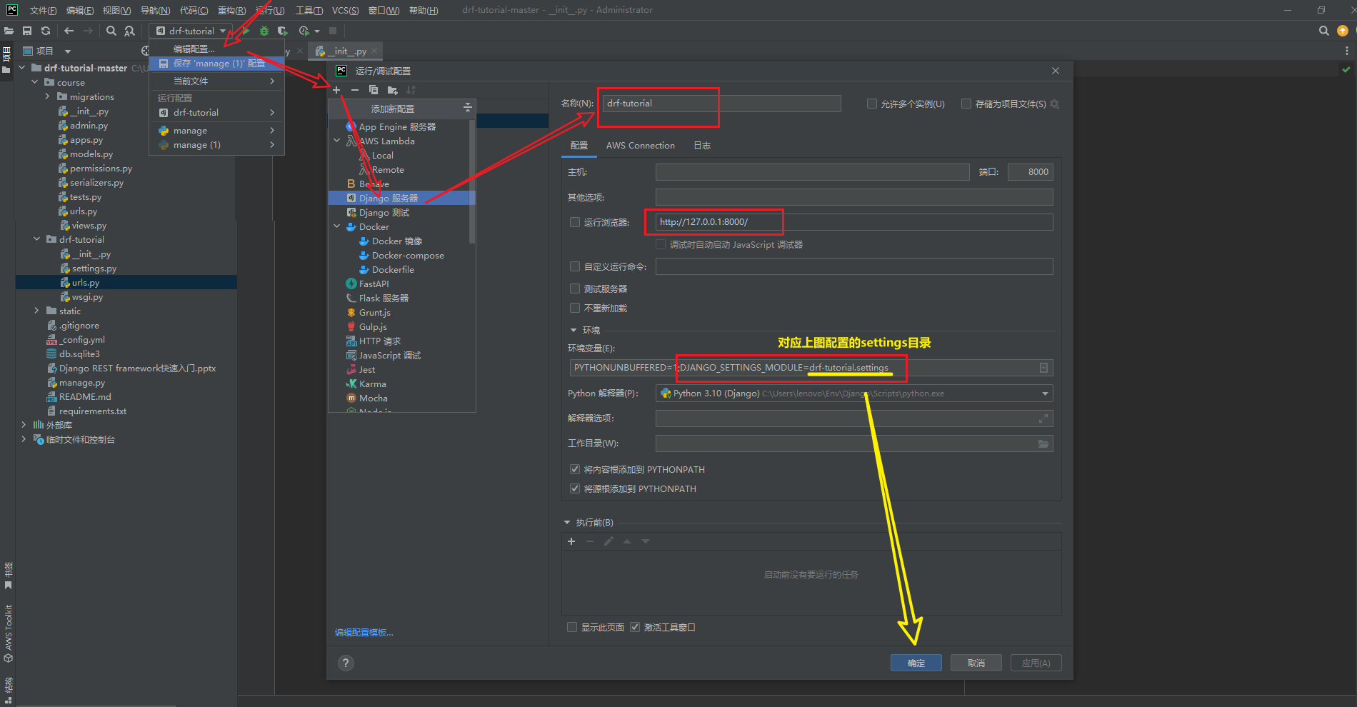Click the collapse icon beside 添加新配置
This screenshot has height=707, width=1357.
(468, 107)
